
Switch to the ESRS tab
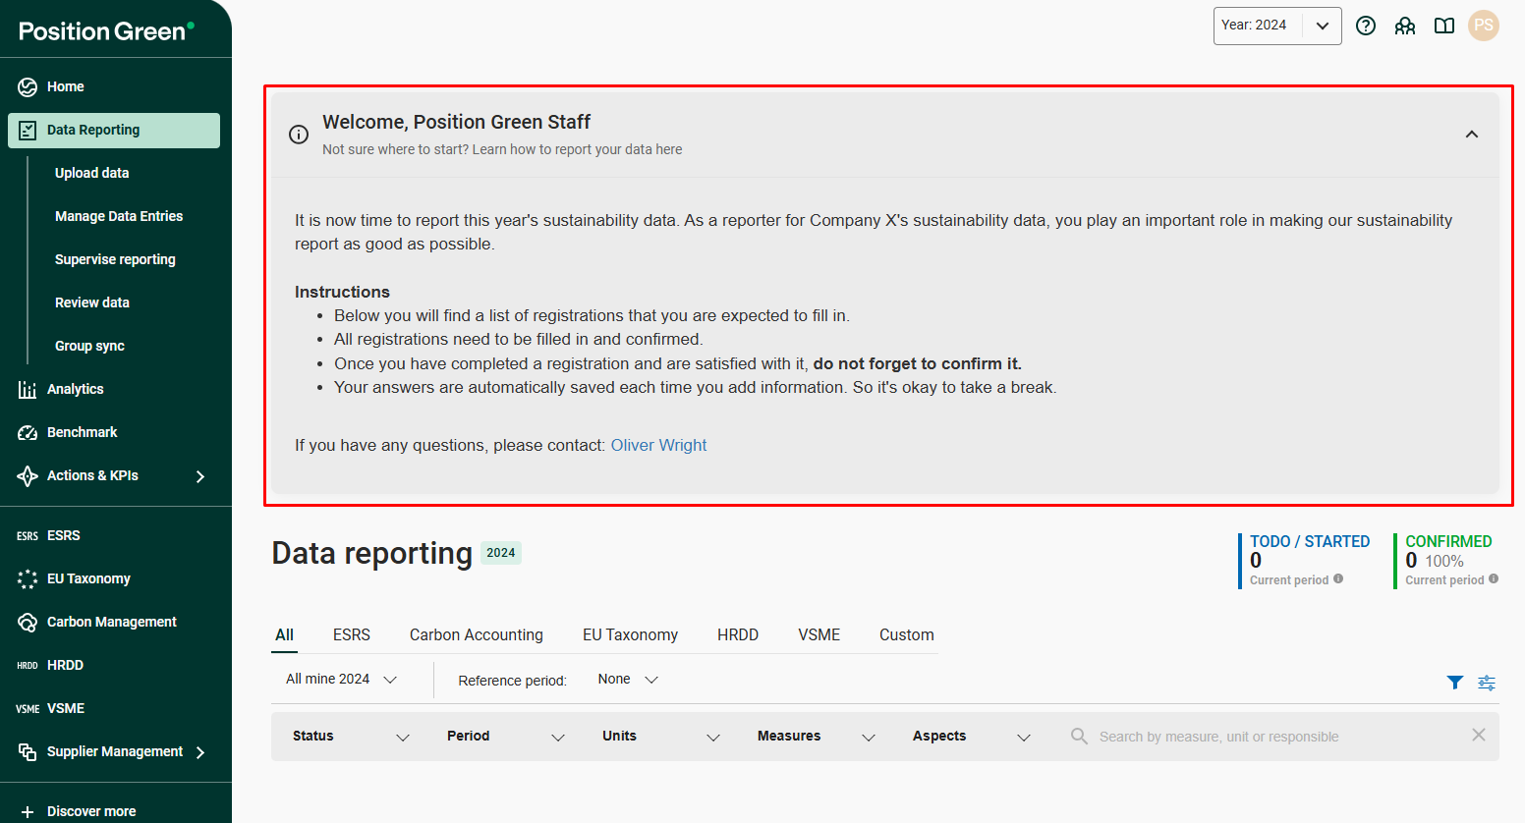pos(352,634)
